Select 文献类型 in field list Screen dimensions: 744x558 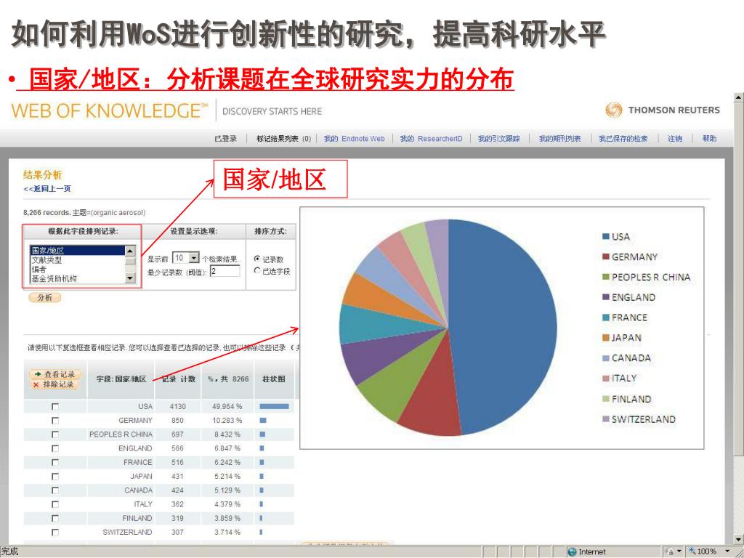[77, 260]
